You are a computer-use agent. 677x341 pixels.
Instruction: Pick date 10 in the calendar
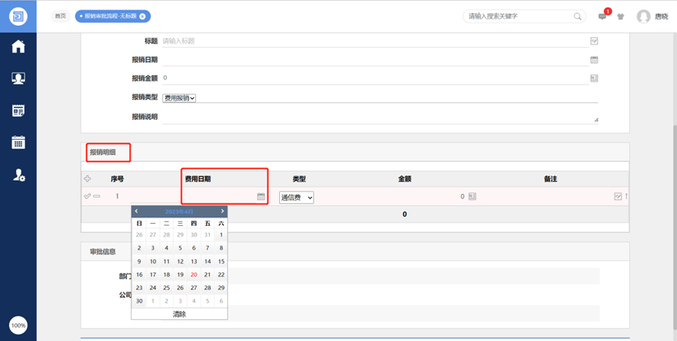pos(153,261)
